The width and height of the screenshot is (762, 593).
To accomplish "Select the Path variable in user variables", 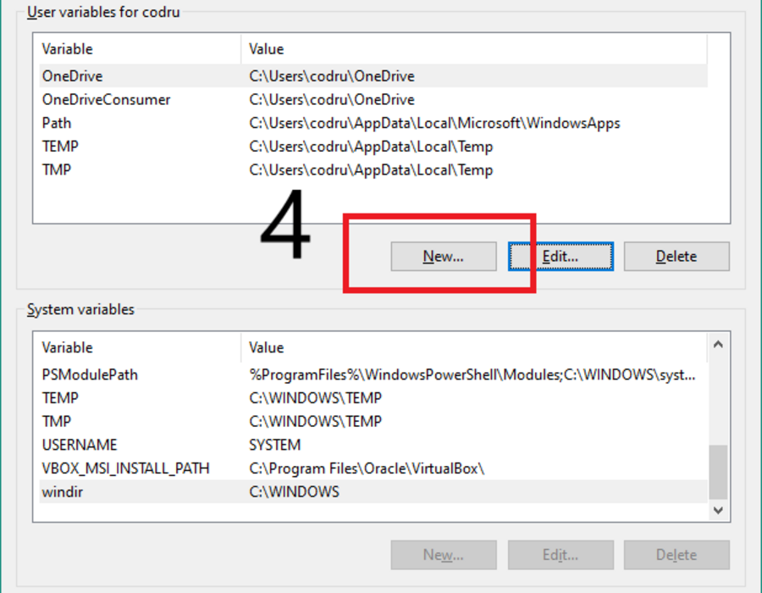I will (x=373, y=123).
